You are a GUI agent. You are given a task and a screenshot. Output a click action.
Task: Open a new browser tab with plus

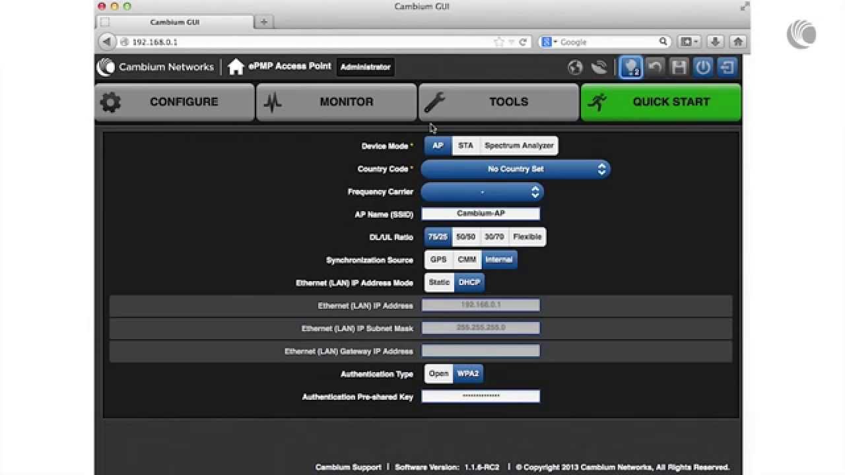click(x=263, y=22)
